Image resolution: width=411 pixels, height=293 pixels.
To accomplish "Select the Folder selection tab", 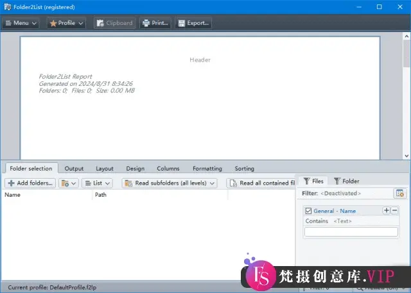I will point(31,169).
